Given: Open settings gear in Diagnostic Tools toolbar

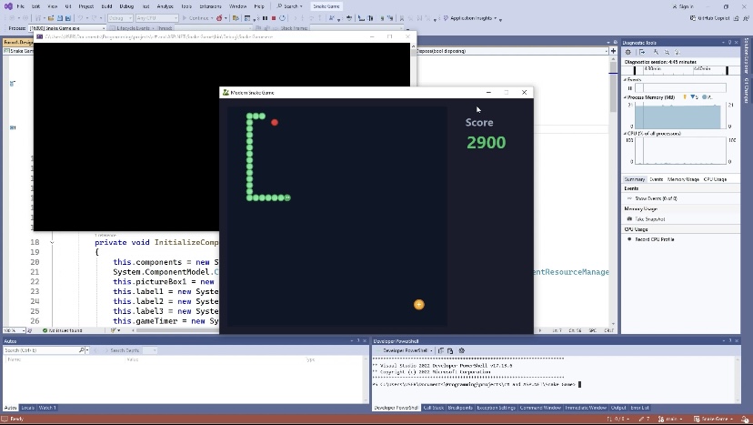Looking at the screenshot, I should [x=628, y=52].
